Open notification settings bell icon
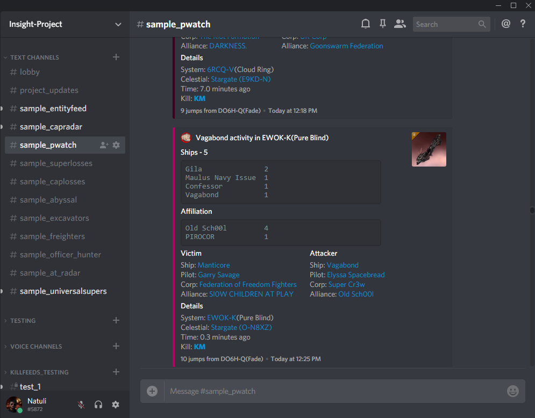Screen dimensions: 535x418 pos(366,24)
